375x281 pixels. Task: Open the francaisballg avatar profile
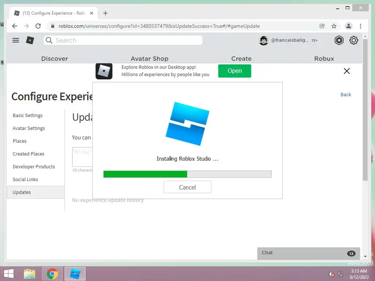point(264,40)
